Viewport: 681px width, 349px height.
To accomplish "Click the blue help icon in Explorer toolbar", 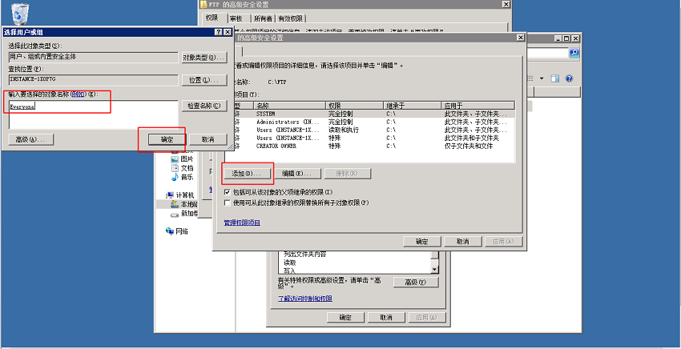I will pos(569,78).
